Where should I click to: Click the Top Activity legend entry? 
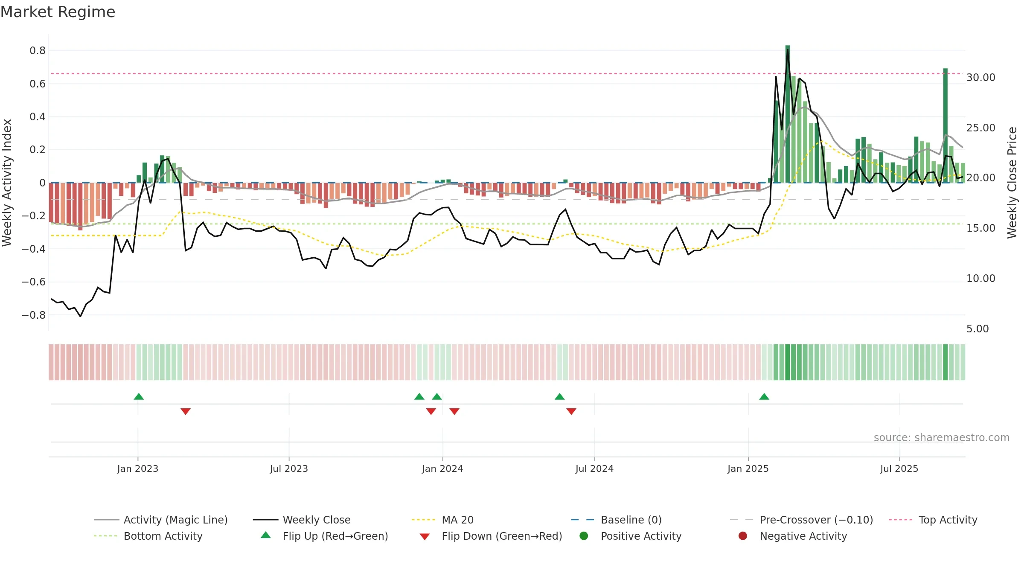coord(933,520)
